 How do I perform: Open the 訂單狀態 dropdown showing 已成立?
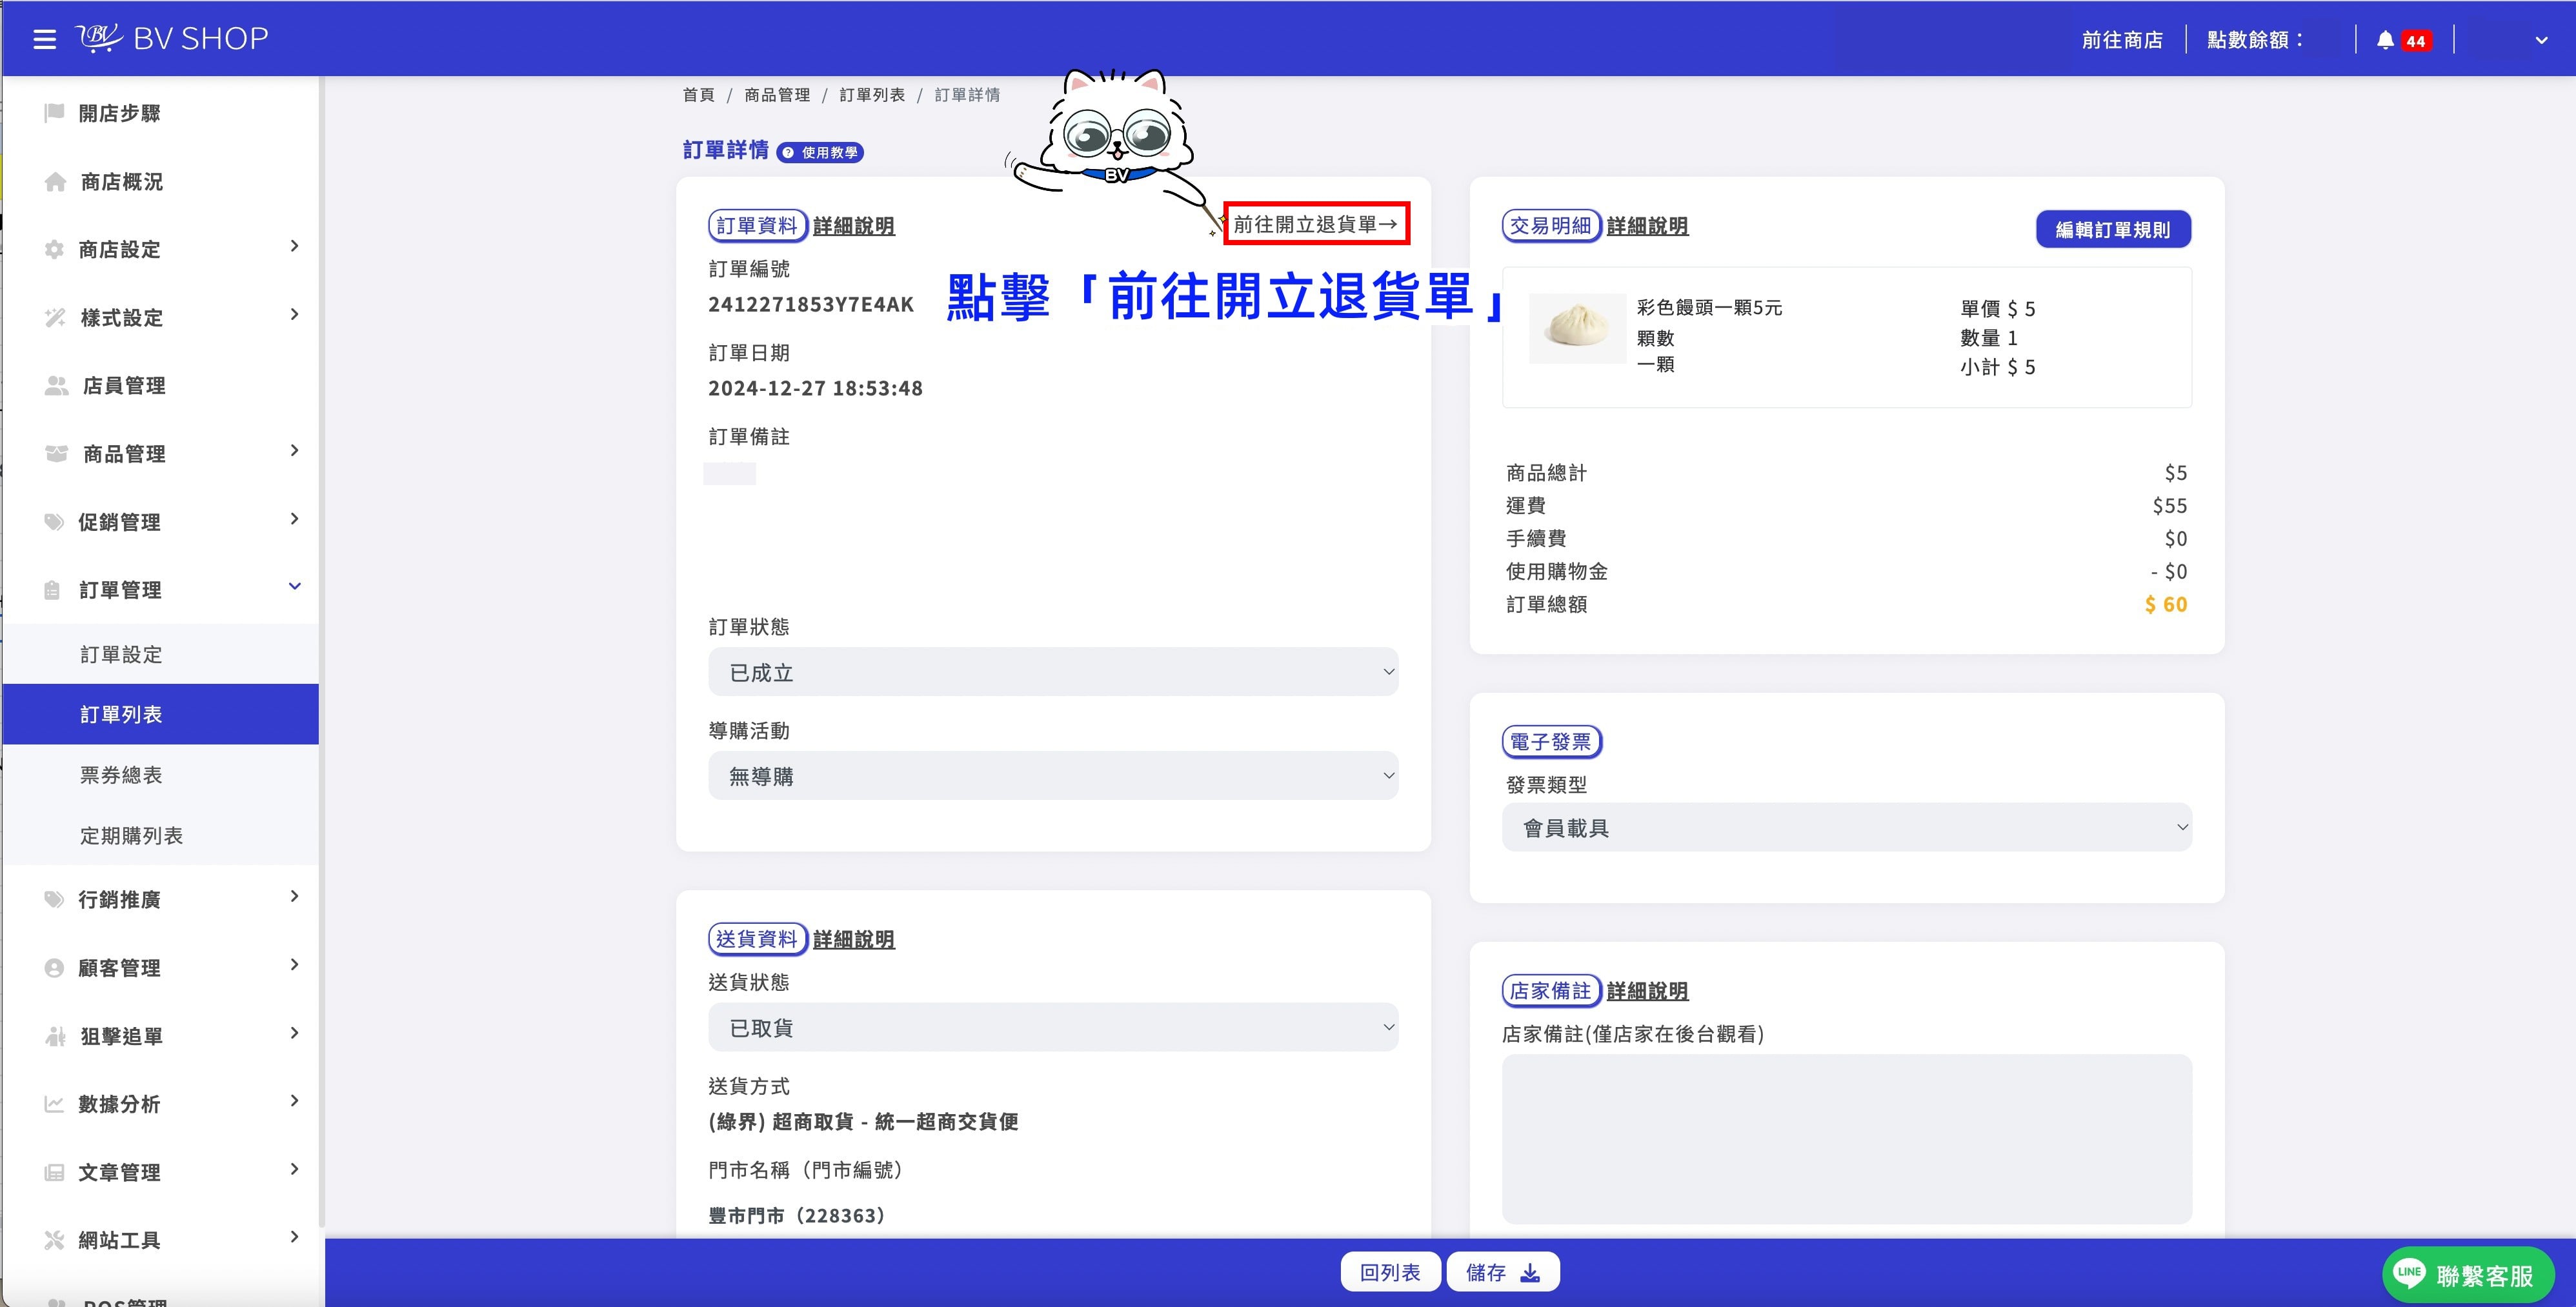coord(1053,672)
